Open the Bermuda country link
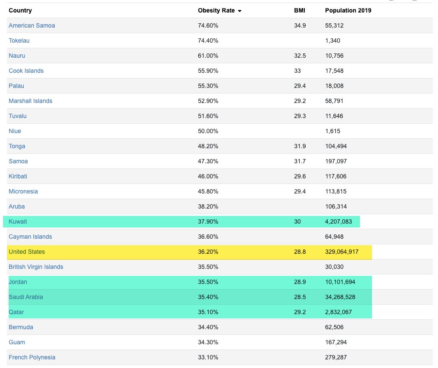Image resolution: width=438 pixels, height=368 pixels. [21, 327]
